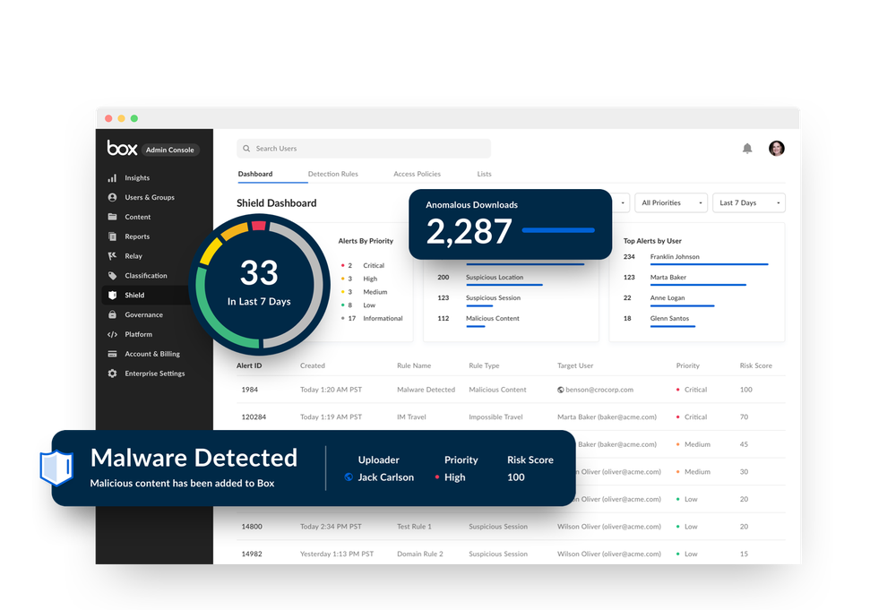Select the Shield icon in the sidebar

pyautogui.click(x=110, y=295)
